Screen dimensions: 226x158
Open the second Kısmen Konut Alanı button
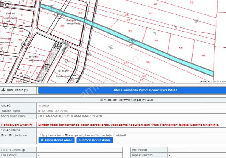click(95, 140)
